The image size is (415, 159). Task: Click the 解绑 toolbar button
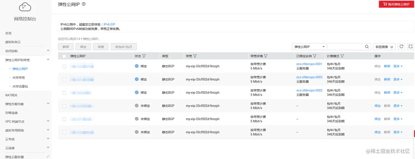coord(66,47)
